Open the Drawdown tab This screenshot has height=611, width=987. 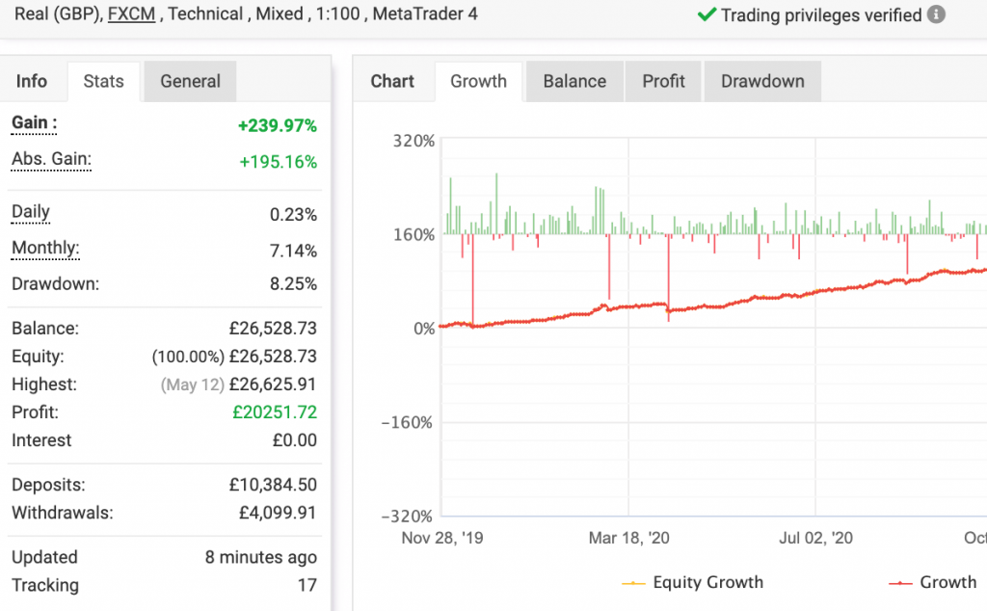point(762,81)
